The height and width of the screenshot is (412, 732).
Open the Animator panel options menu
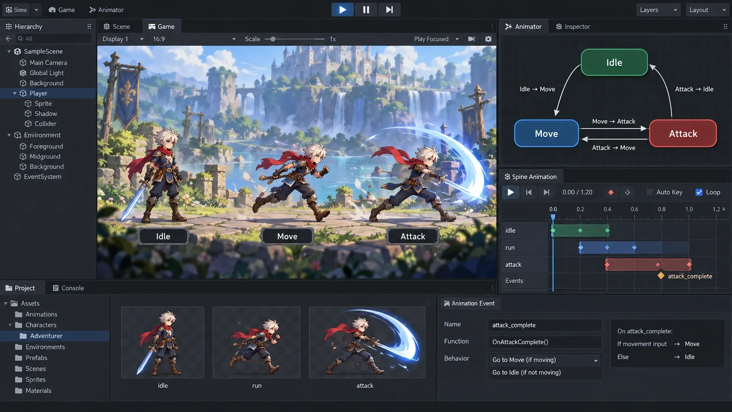(x=725, y=26)
